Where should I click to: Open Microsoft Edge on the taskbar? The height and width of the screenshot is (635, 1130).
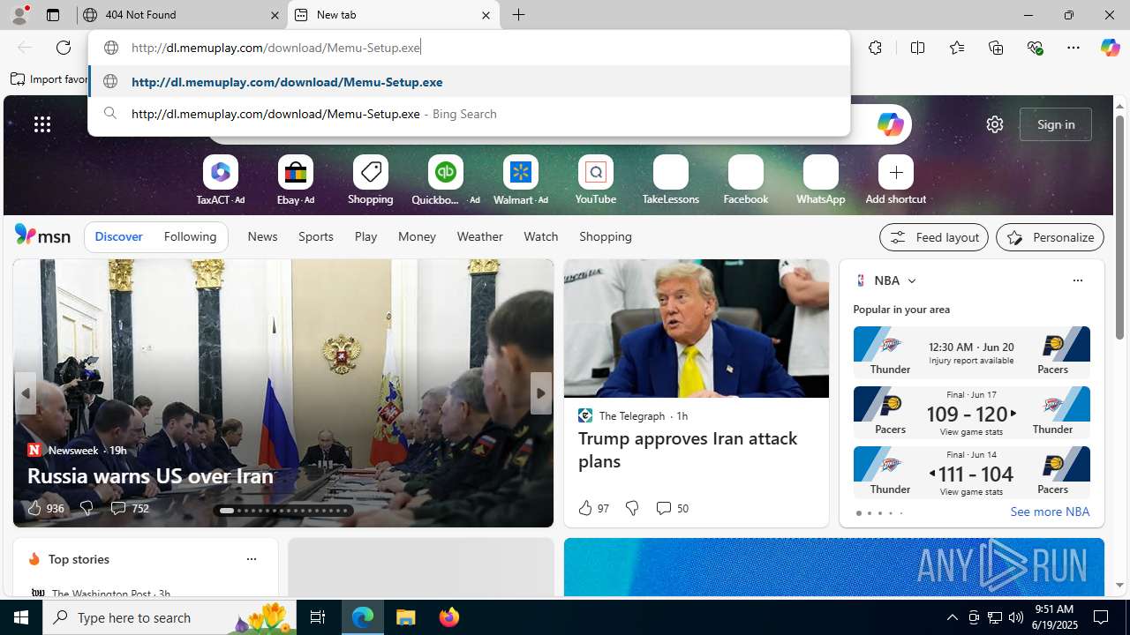[363, 617]
